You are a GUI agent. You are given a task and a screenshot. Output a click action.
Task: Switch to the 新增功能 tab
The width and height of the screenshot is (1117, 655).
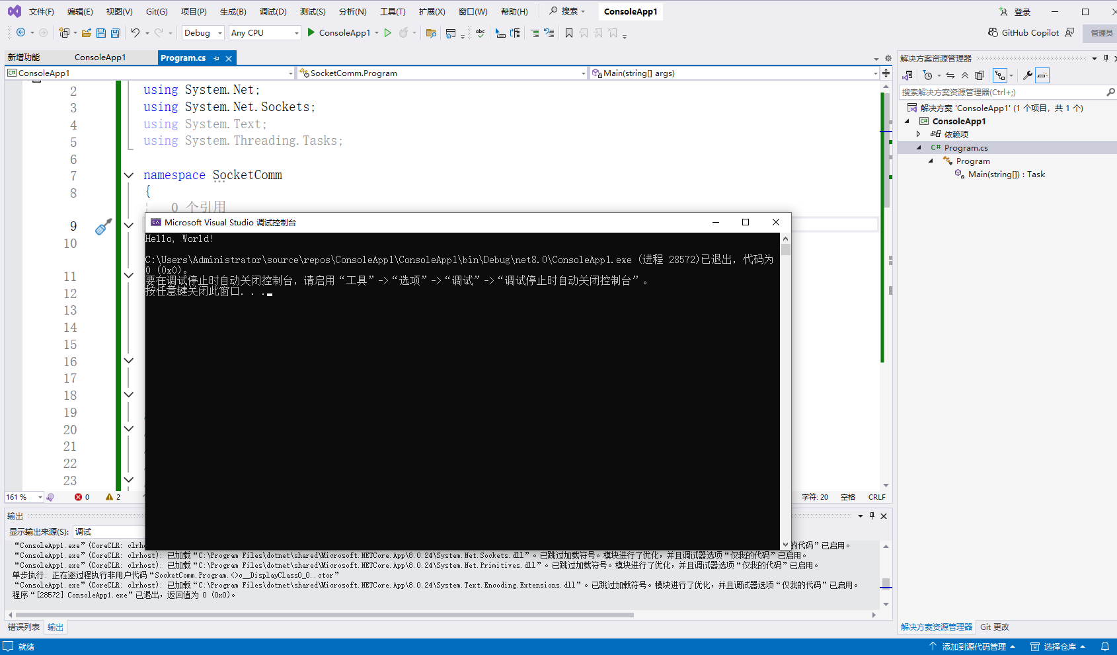coord(24,58)
